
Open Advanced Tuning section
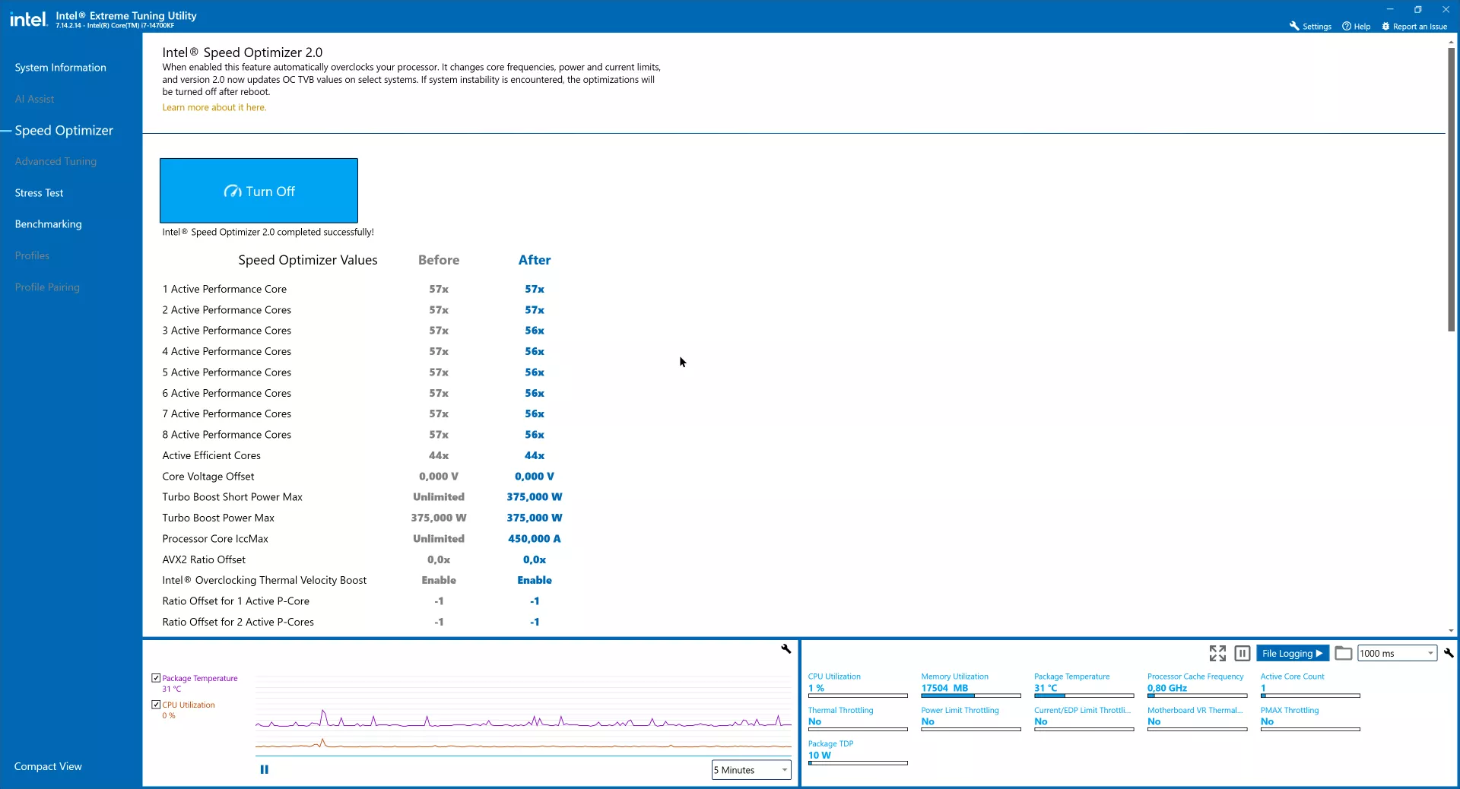pos(56,161)
